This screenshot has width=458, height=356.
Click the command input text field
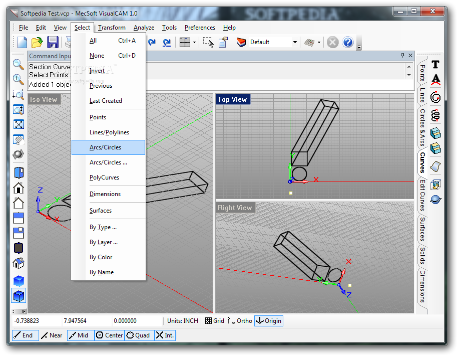coord(221,85)
